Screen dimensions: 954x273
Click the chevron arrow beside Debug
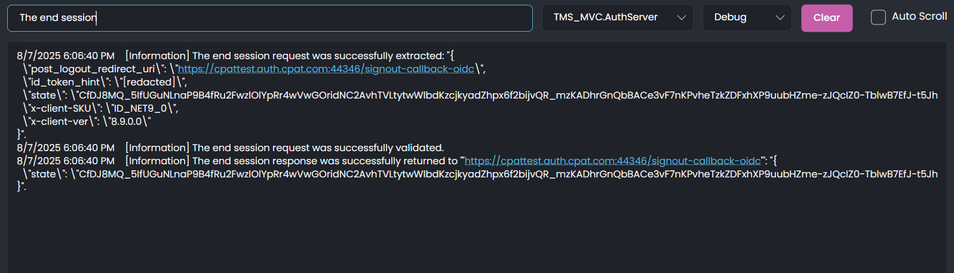780,18
